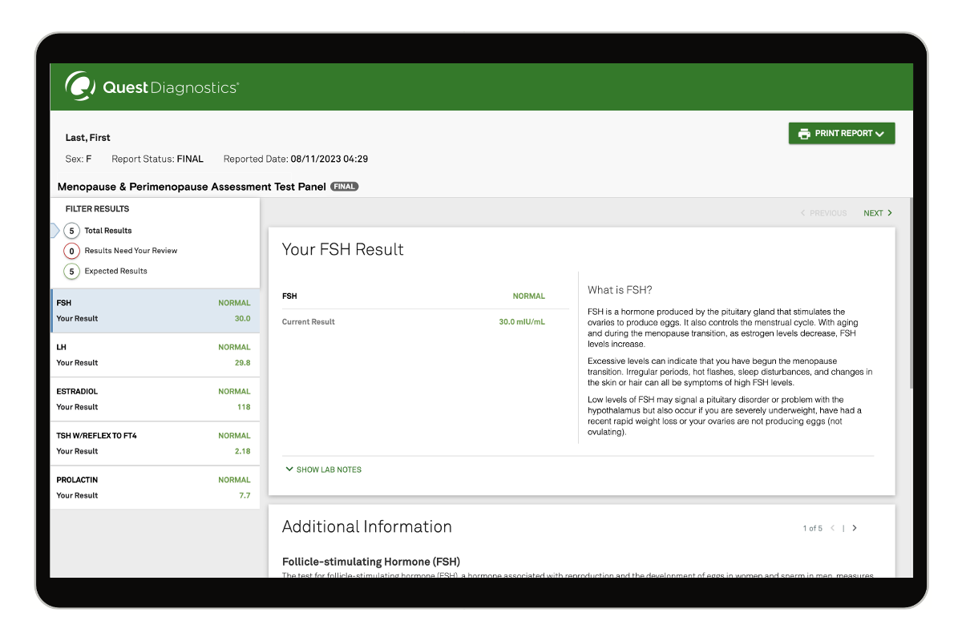Expand Show Lab Notes
This screenshot has height=641, width=962.
tap(328, 470)
